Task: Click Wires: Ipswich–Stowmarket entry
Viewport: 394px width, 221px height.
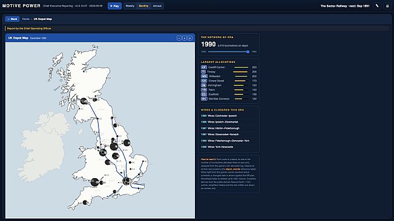Action: tap(229, 122)
